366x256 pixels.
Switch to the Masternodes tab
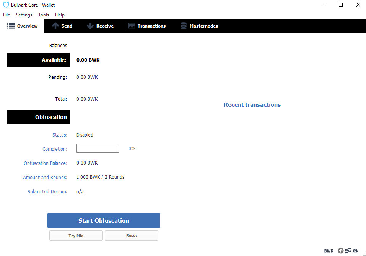pos(199,26)
